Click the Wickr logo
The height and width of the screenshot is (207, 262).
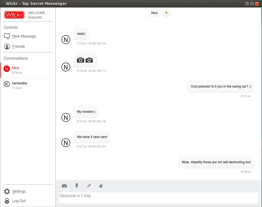[x=14, y=15]
